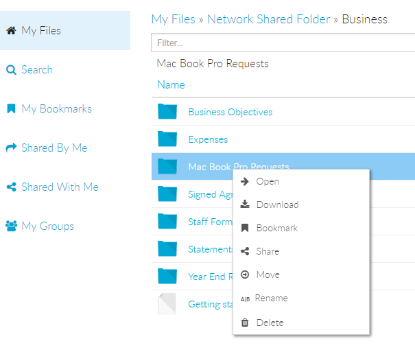Screen dimensions: 415x350
Task: Click the Getting started file icon
Action: coord(167,303)
